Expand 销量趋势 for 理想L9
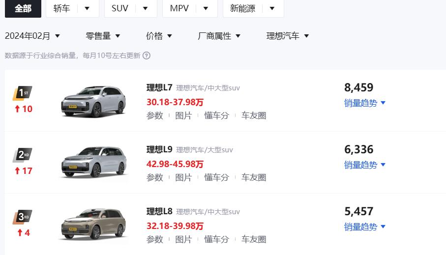Image resolution: width=446 pixels, height=255 pixels. 365,165
